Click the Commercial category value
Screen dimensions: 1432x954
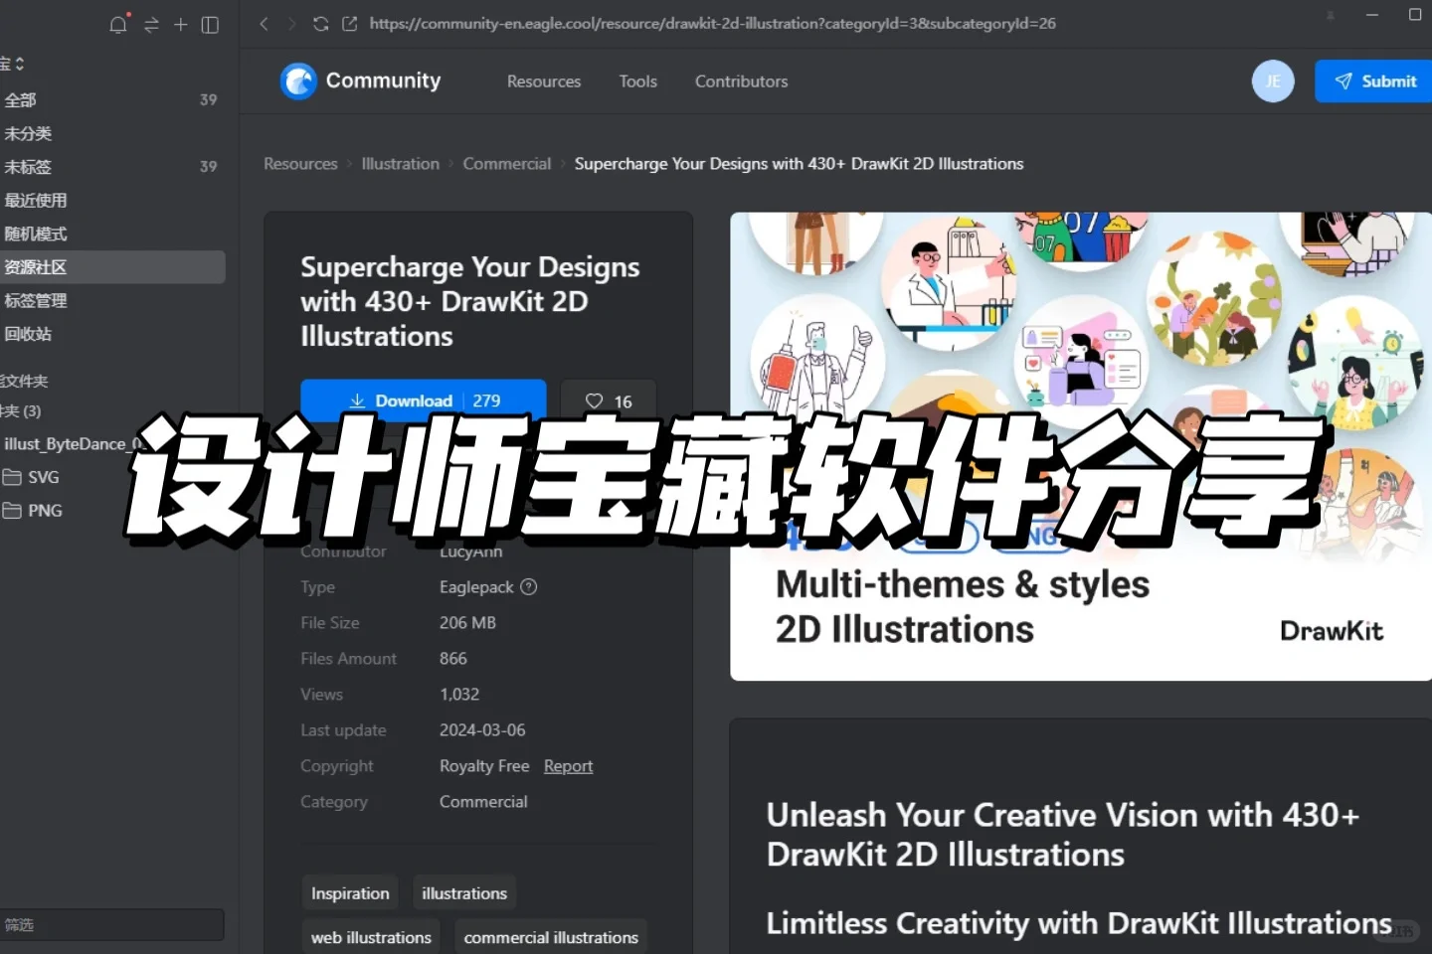pos(483,802)
